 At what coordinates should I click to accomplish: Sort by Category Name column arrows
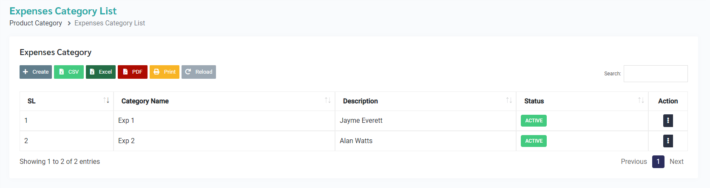point(328,100)
